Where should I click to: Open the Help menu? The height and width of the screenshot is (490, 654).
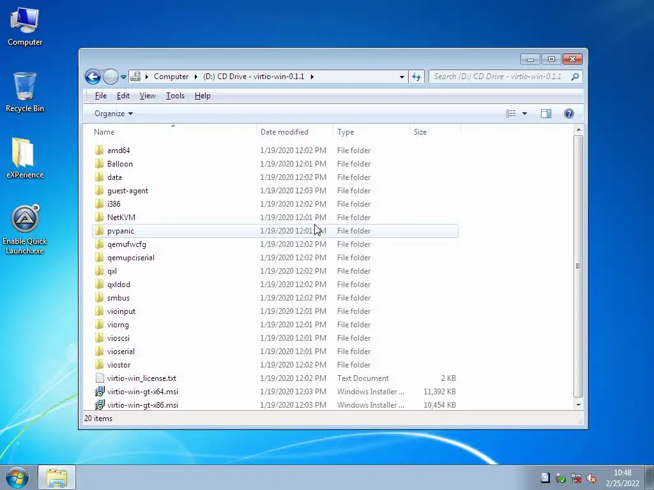202,96
